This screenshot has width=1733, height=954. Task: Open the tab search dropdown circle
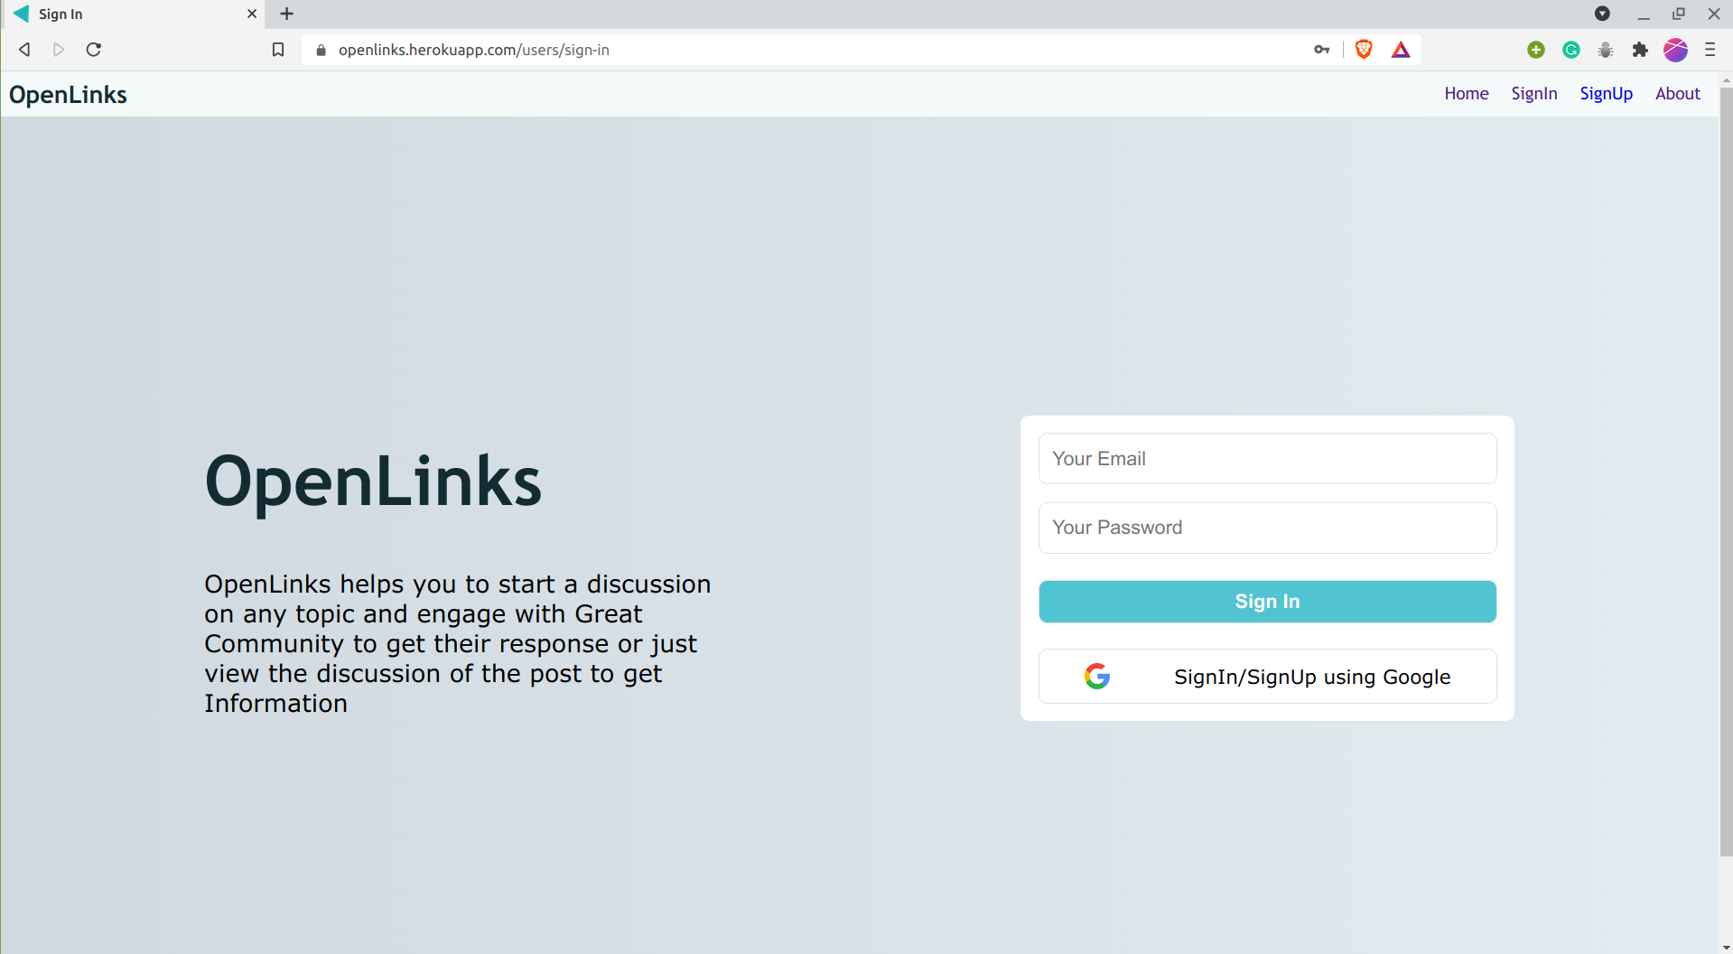(x=1602, y=14)
